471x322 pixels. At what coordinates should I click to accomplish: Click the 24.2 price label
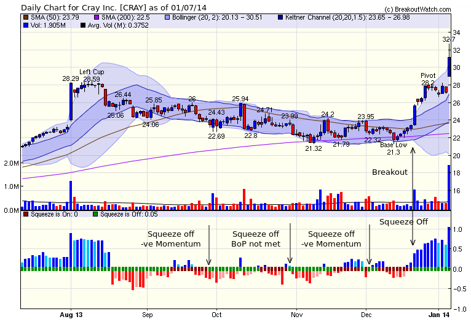click(x=327, y=114)
